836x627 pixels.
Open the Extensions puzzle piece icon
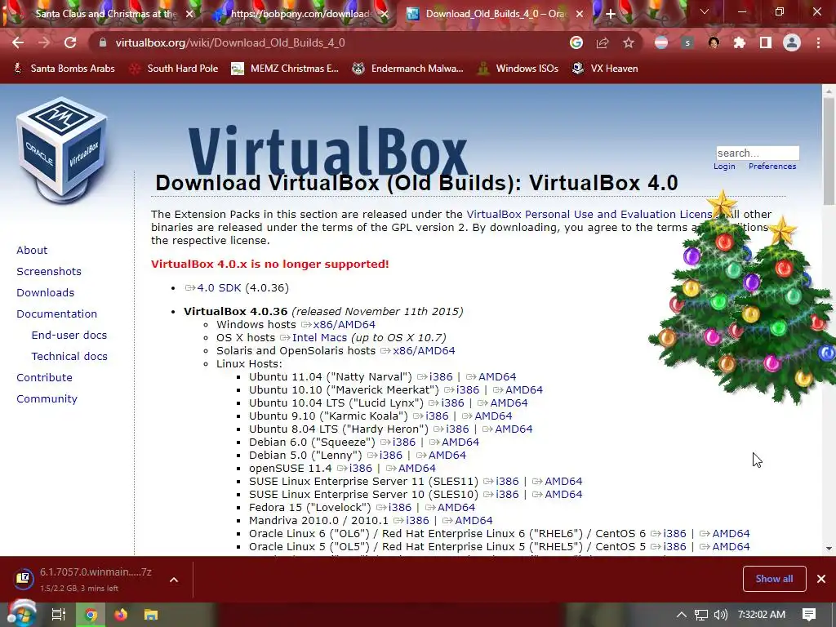740,42
